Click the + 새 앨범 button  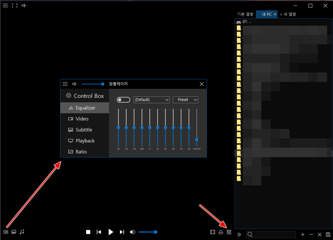(x=288, y=14)
